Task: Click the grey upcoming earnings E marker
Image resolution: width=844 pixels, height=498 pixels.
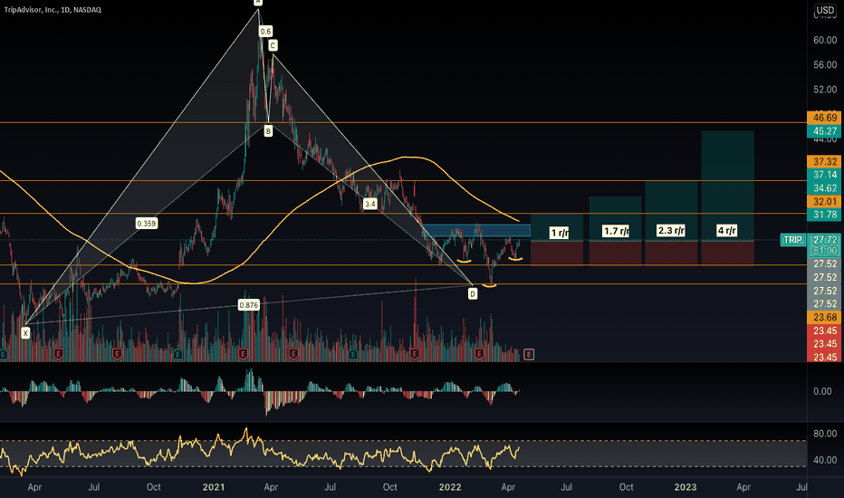Action: pos(529,354)
